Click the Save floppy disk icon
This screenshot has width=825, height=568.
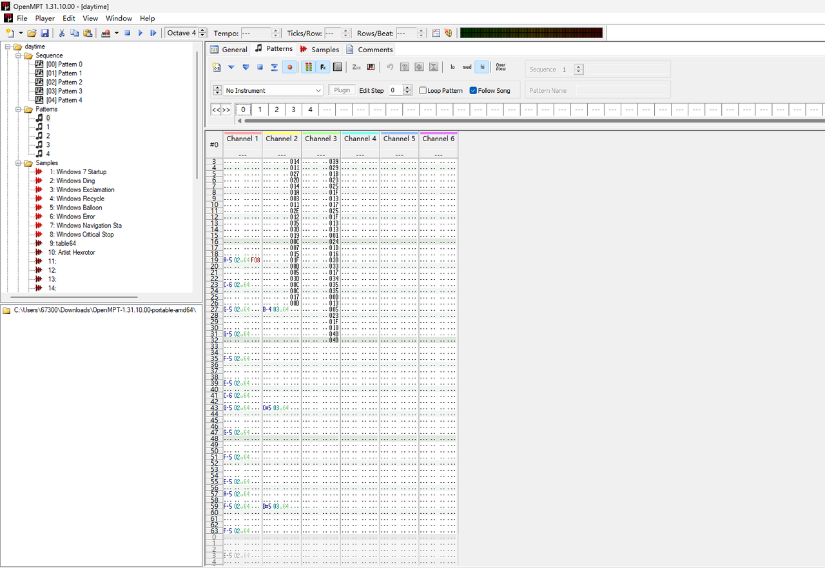pyautogui.click(x=44, y=33)
